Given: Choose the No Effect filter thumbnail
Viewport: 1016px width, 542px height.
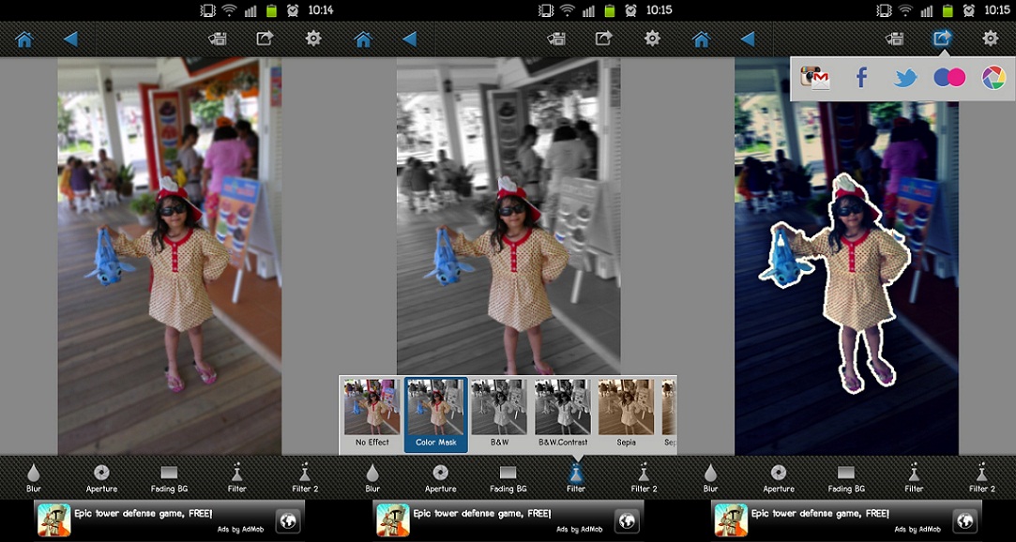Looking at the screenshot, I should pyautogui.click(x=372, y=414).
